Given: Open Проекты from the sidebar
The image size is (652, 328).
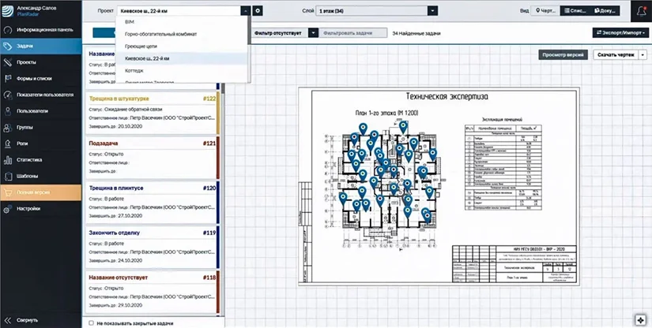Looking at the screenshot, I should [x=25, y=61].
